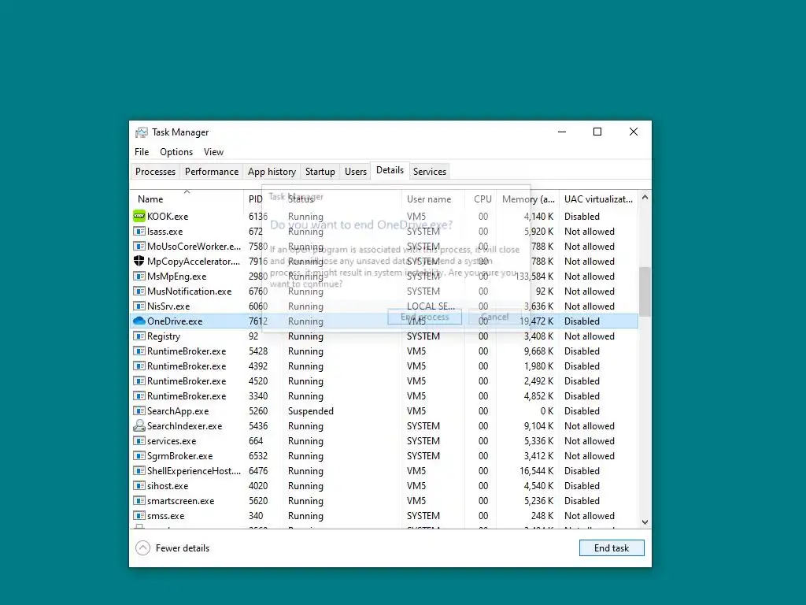Click the Registry process icon

tap(139, 336)
